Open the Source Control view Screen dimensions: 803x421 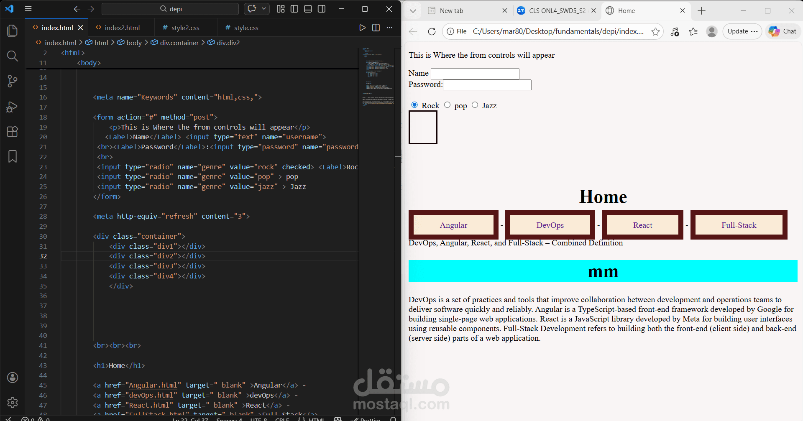(x=13, y=81)
